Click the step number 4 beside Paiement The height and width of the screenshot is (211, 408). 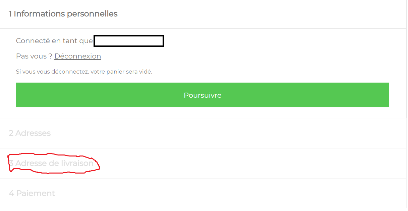click(11, 193)
